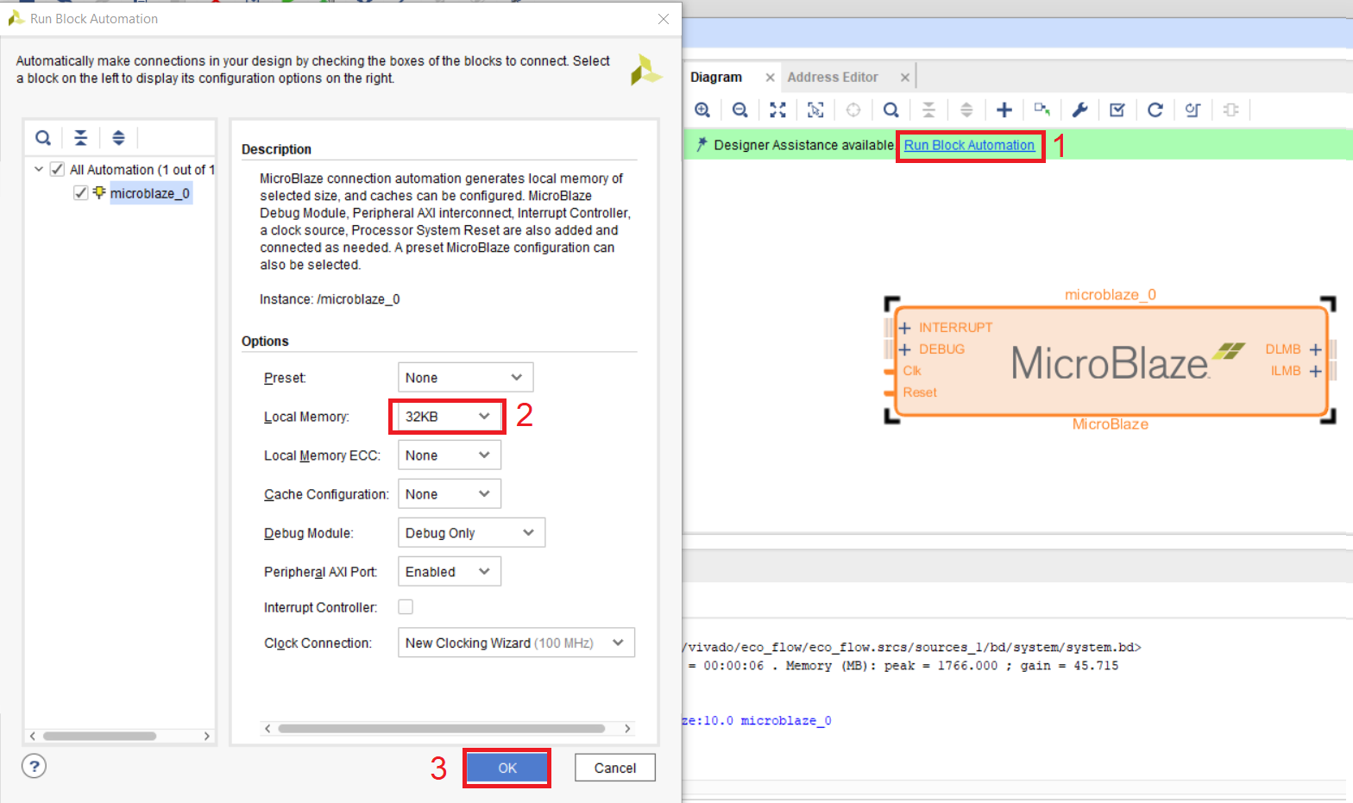Click the Reset pin on MicroBlaze block
Screen dimensions: 1353x803
click(x=920, y=392)
